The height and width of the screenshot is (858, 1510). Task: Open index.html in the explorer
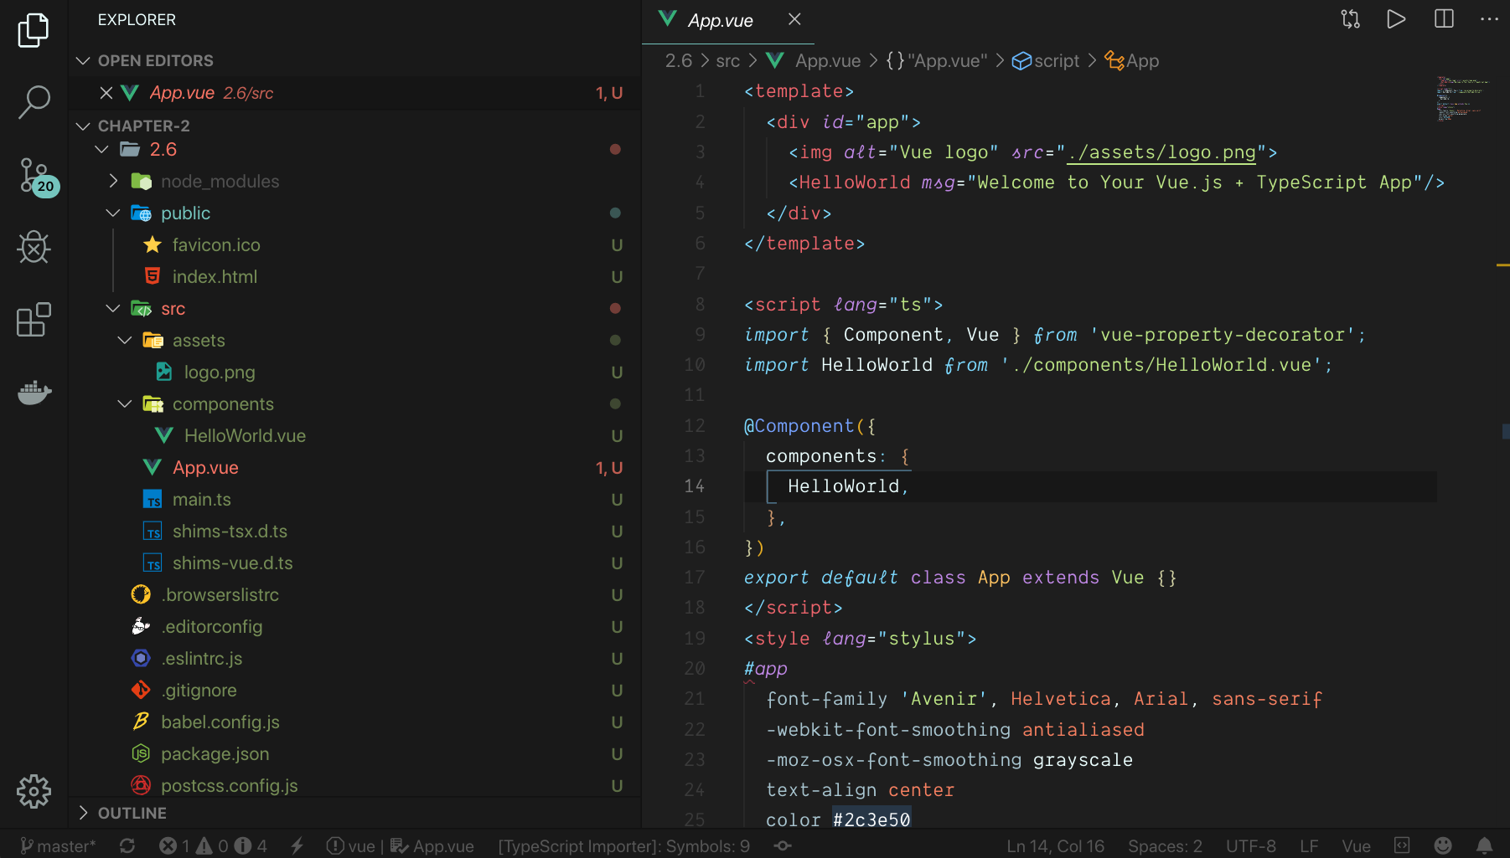click(x=215, y=277)
